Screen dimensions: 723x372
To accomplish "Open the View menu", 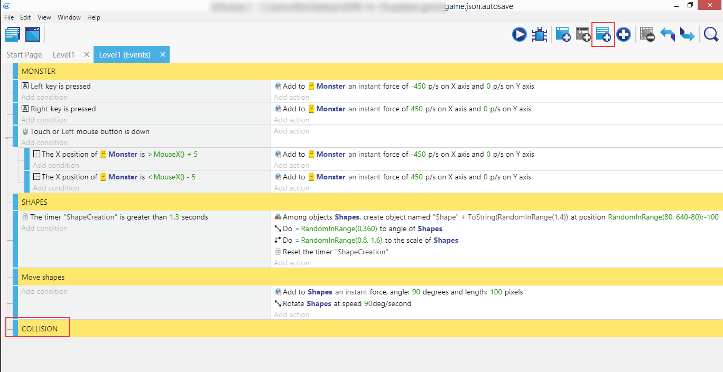I will [x=44, y=17].
